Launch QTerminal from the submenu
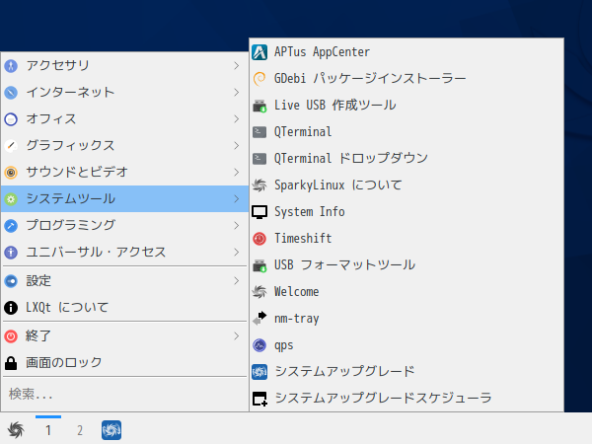This screenshot has width=592, height=444. pos(407,132)
